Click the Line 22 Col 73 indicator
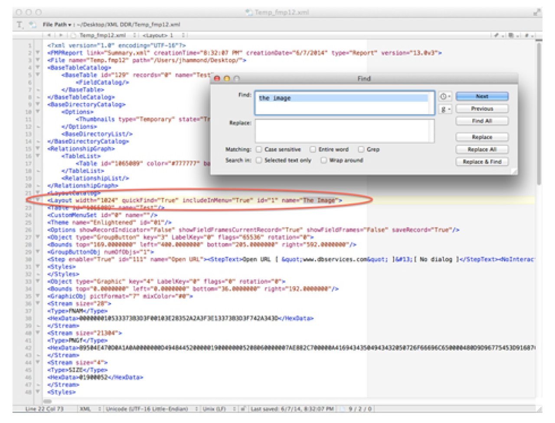The width and height of the screenshot is (555, 423). 44,409
